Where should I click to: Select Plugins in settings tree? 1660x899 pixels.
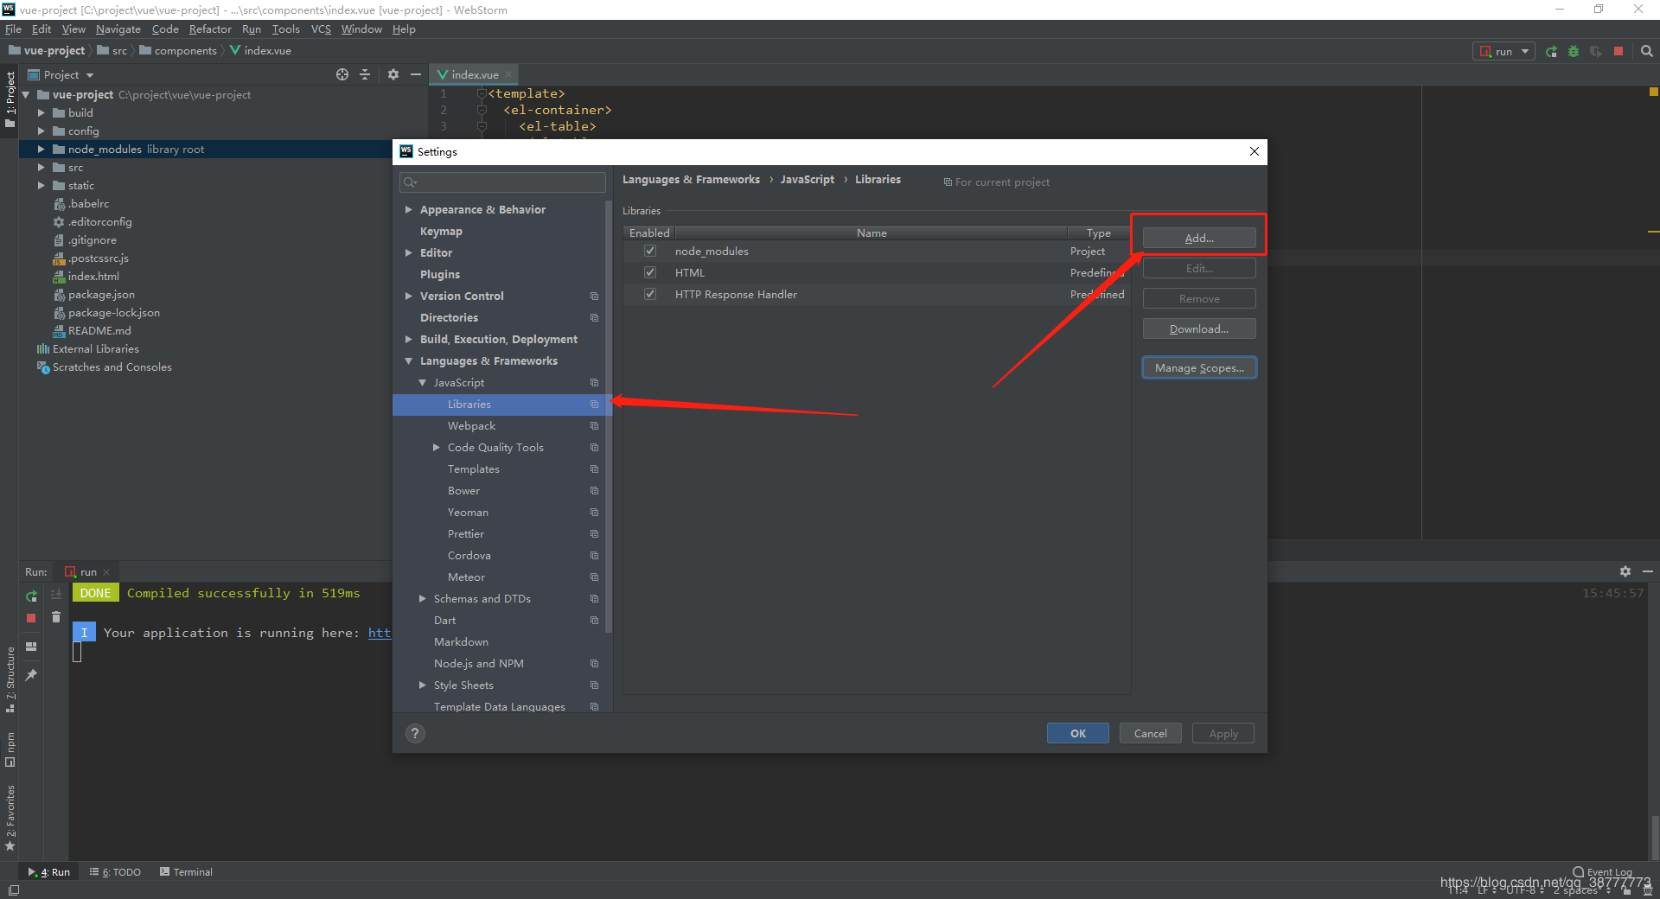coord(440,275)
